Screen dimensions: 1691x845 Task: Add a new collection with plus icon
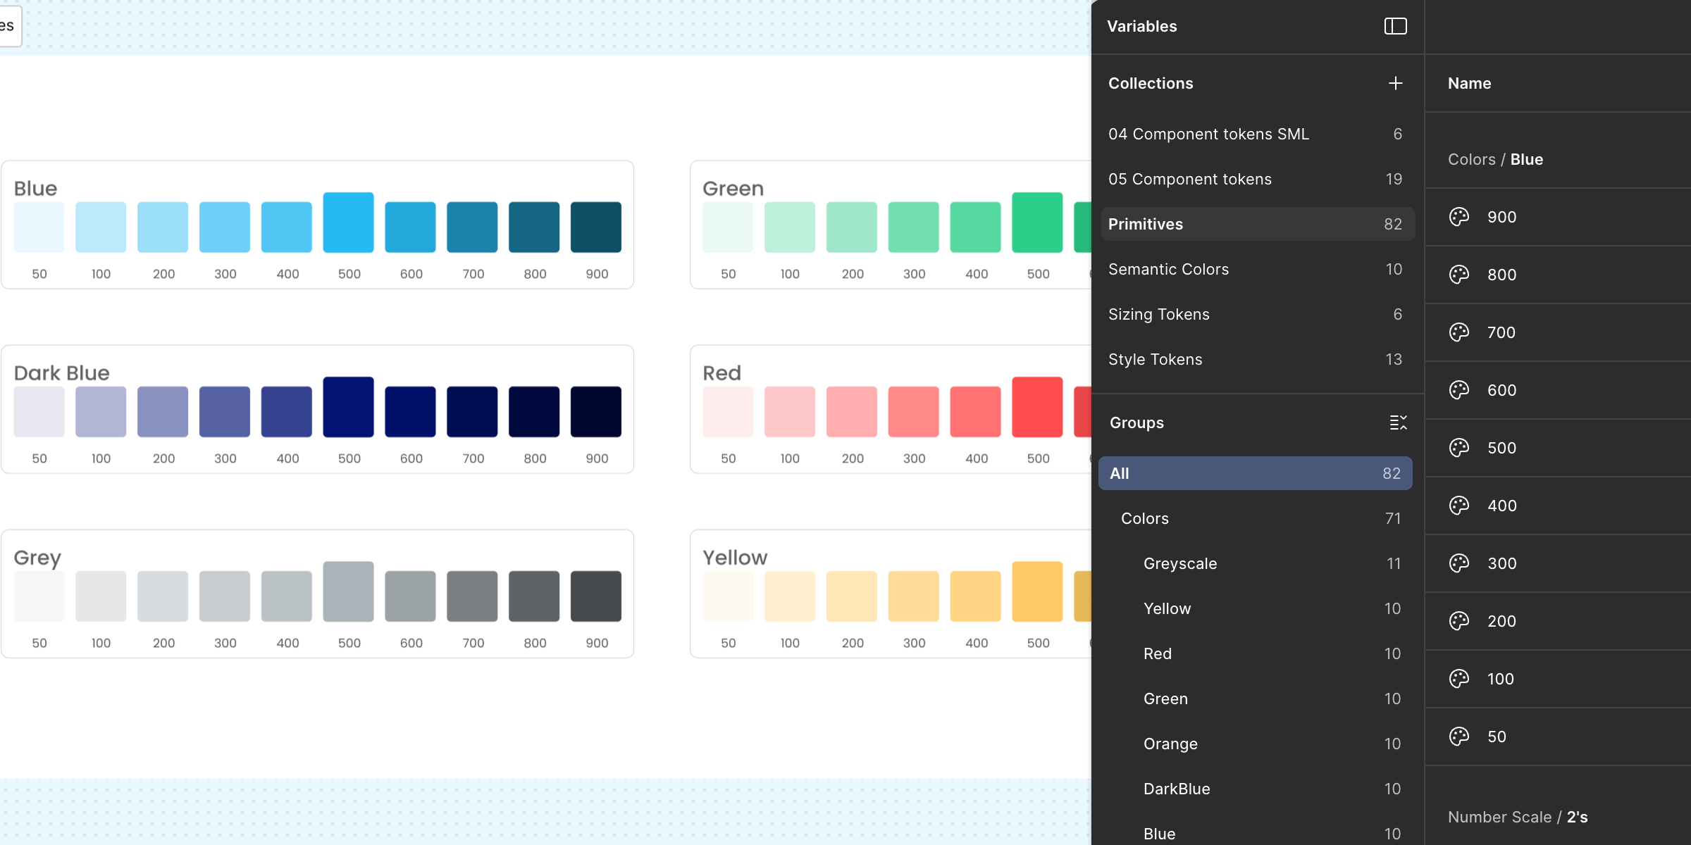(x=1395, y=83)
